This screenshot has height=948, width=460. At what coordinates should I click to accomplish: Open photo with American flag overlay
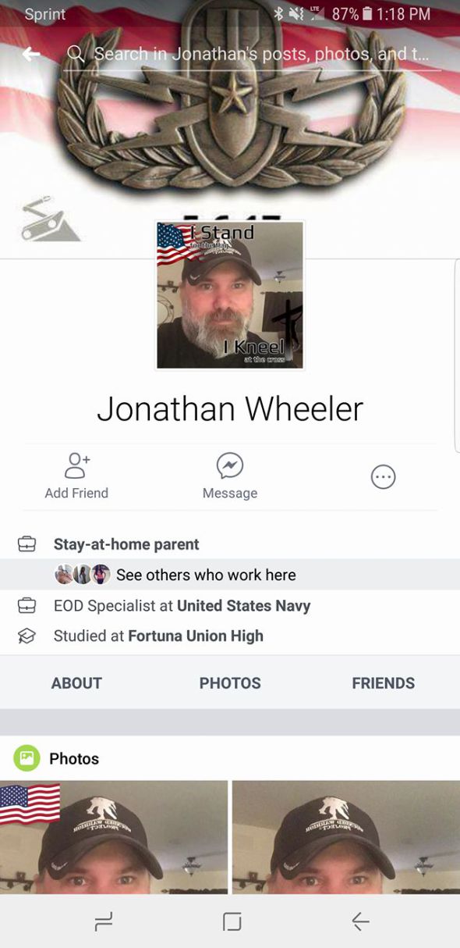click(114, 836)
